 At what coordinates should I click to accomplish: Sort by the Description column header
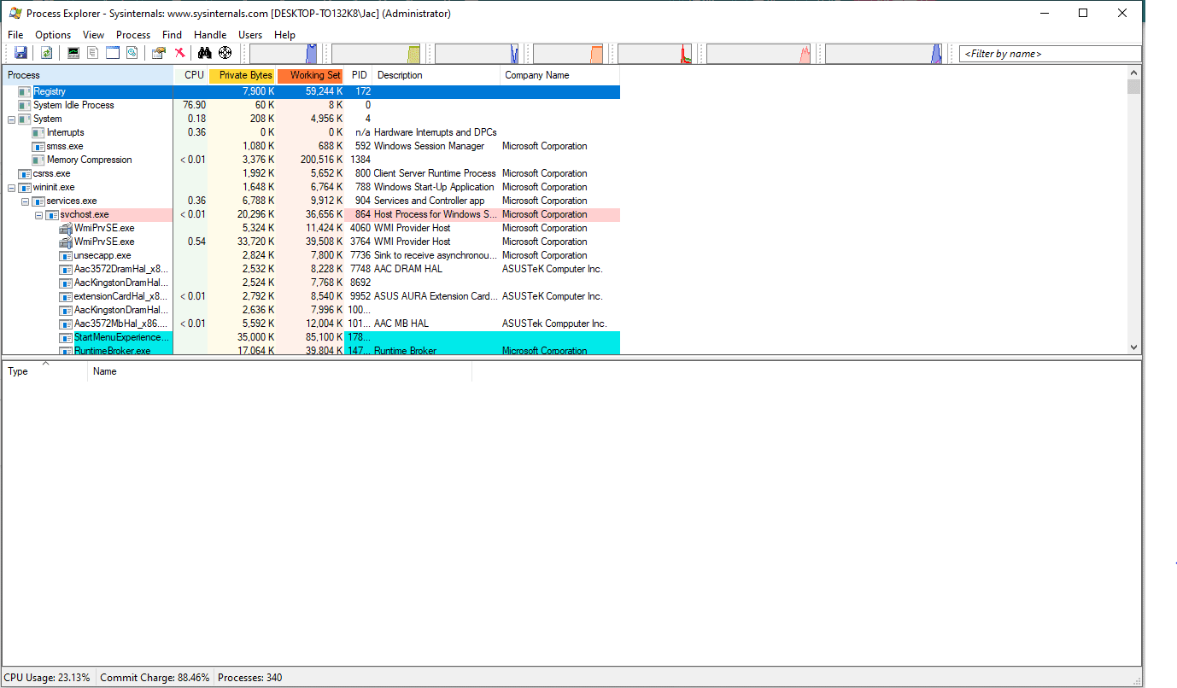point(436,75)
